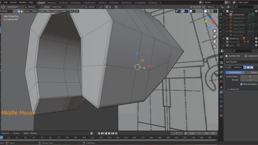Switch to the Sculpting workspace tab
This screenshot has width=258, height=145.
coord(64,3)
